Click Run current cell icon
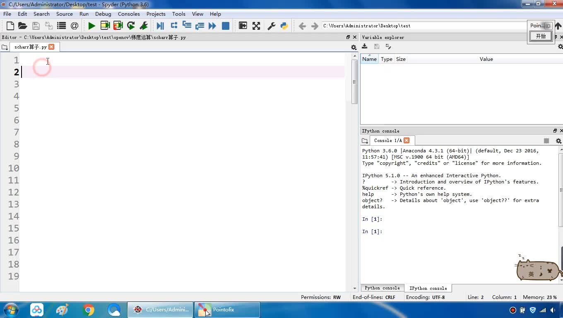Image resolution: width=563 pixels, height=318 pixels. click(x=105, y=26)
